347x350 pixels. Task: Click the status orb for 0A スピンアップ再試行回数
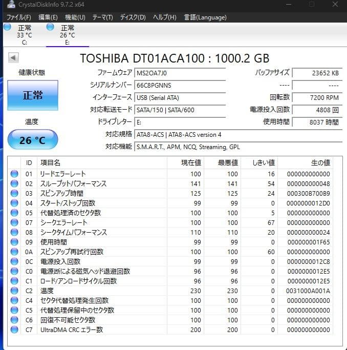(x=14, y=252)
